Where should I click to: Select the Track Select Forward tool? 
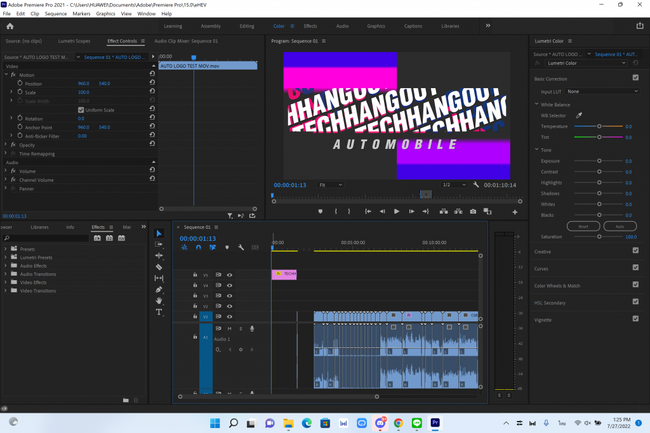pos(159,245)
